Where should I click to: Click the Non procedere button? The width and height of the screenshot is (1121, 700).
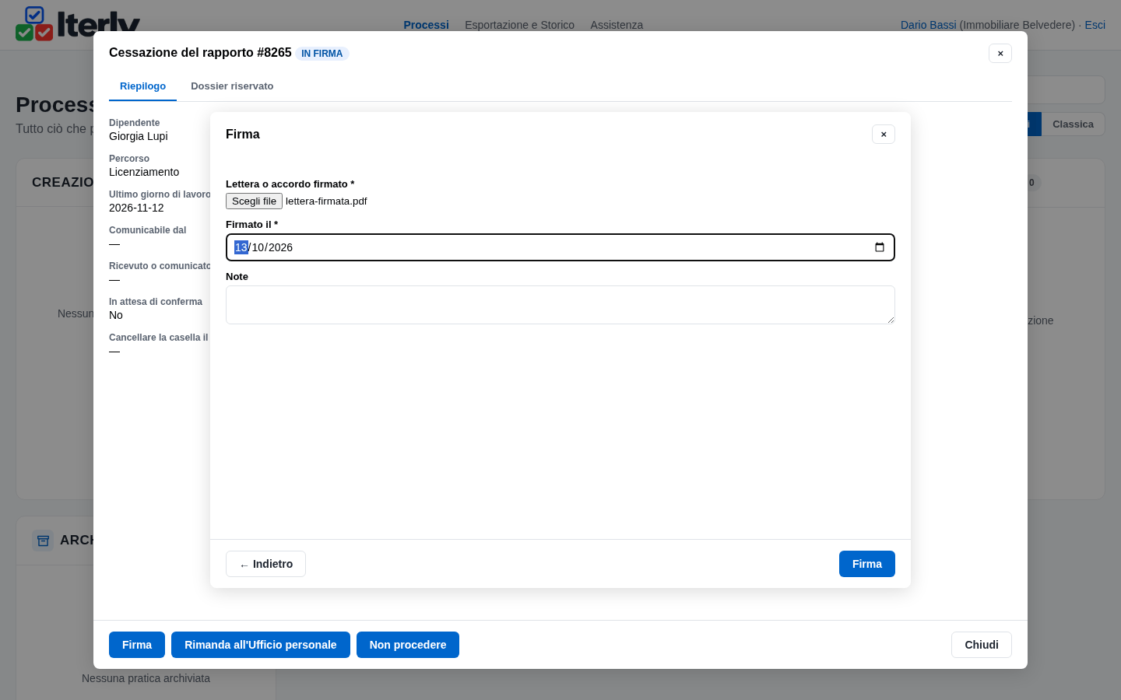tap(408, 645)
